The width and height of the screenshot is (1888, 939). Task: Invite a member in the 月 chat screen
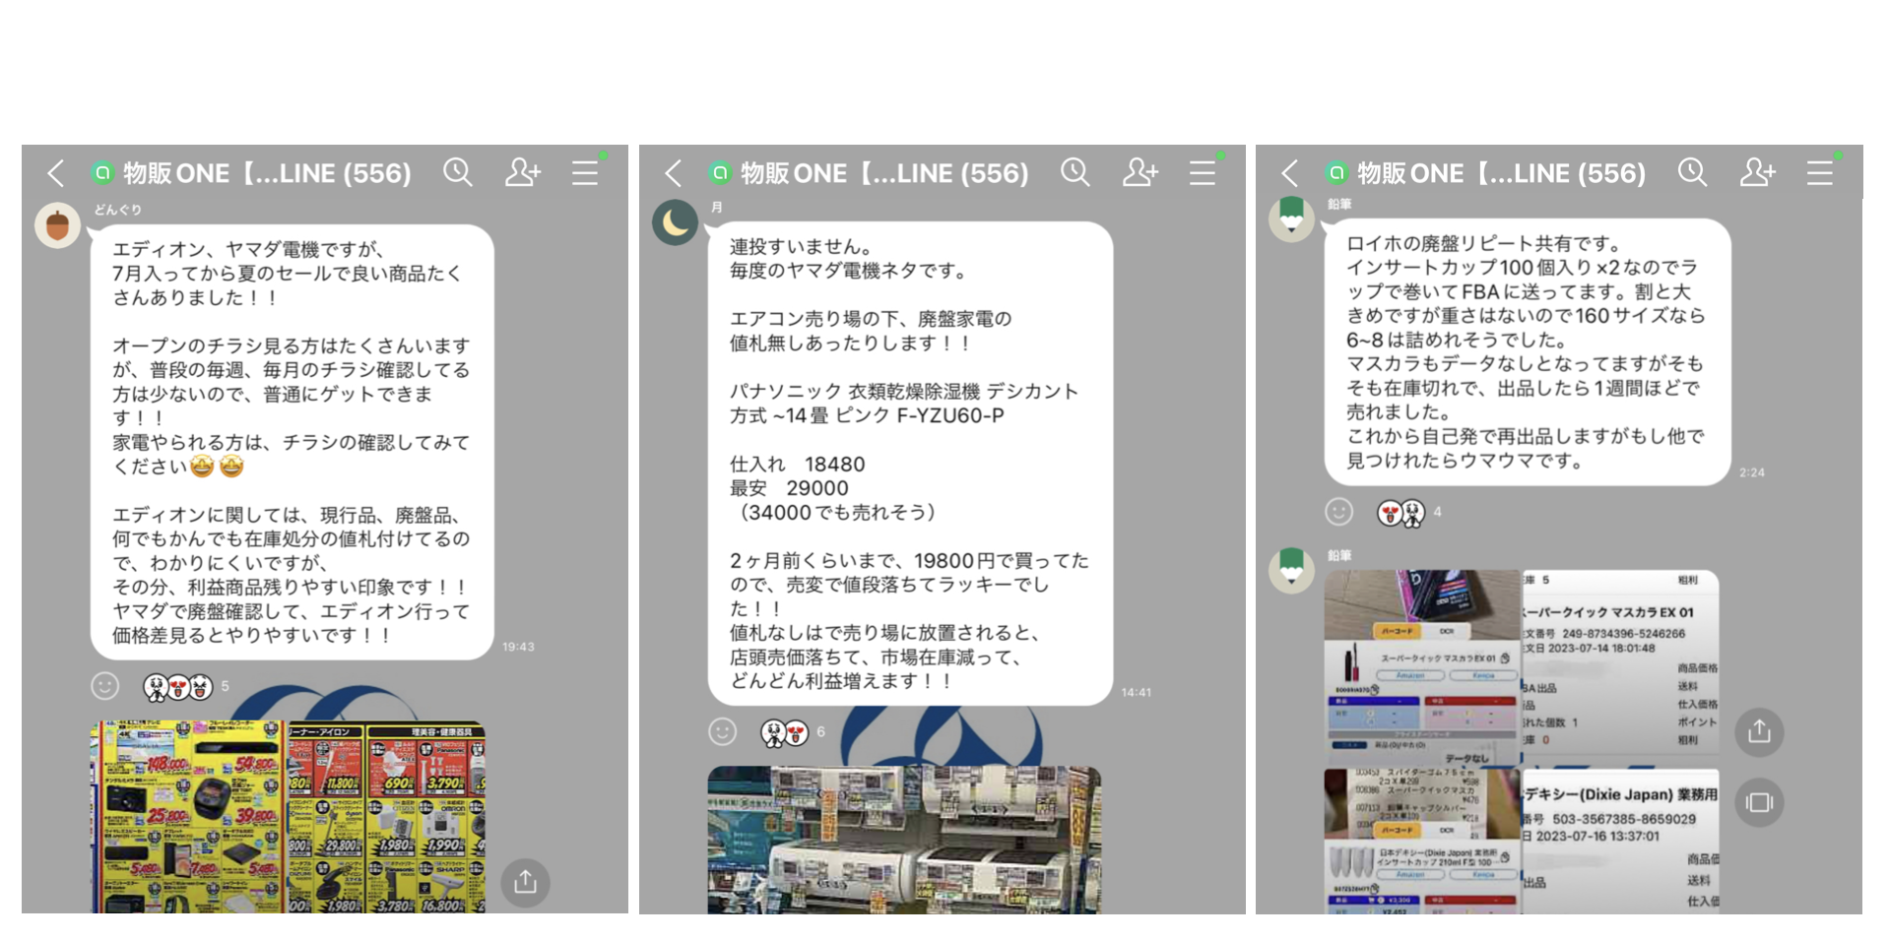[1139, 173]
